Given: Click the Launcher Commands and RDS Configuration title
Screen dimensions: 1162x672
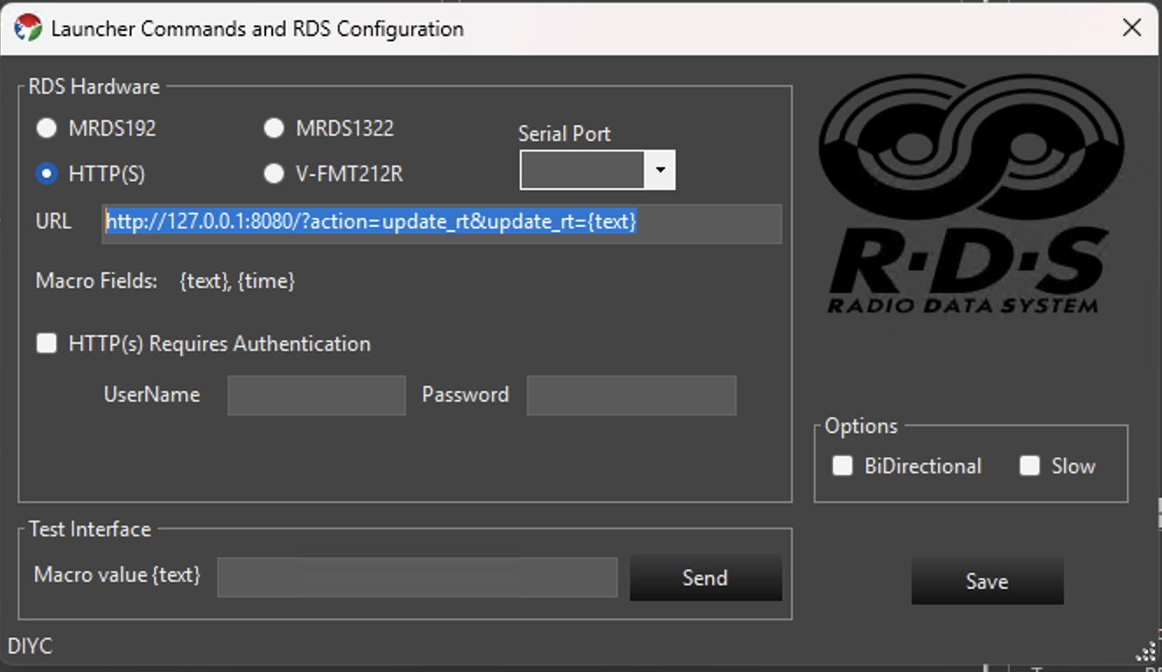Looking at the screenshot, I should point(259,28).
